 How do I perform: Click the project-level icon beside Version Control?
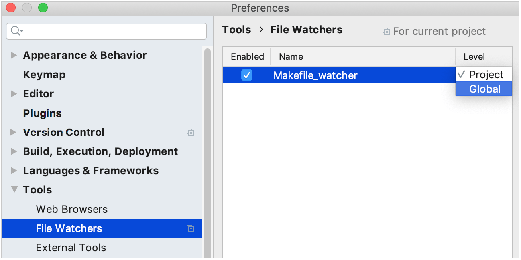(x=191, y=132)
